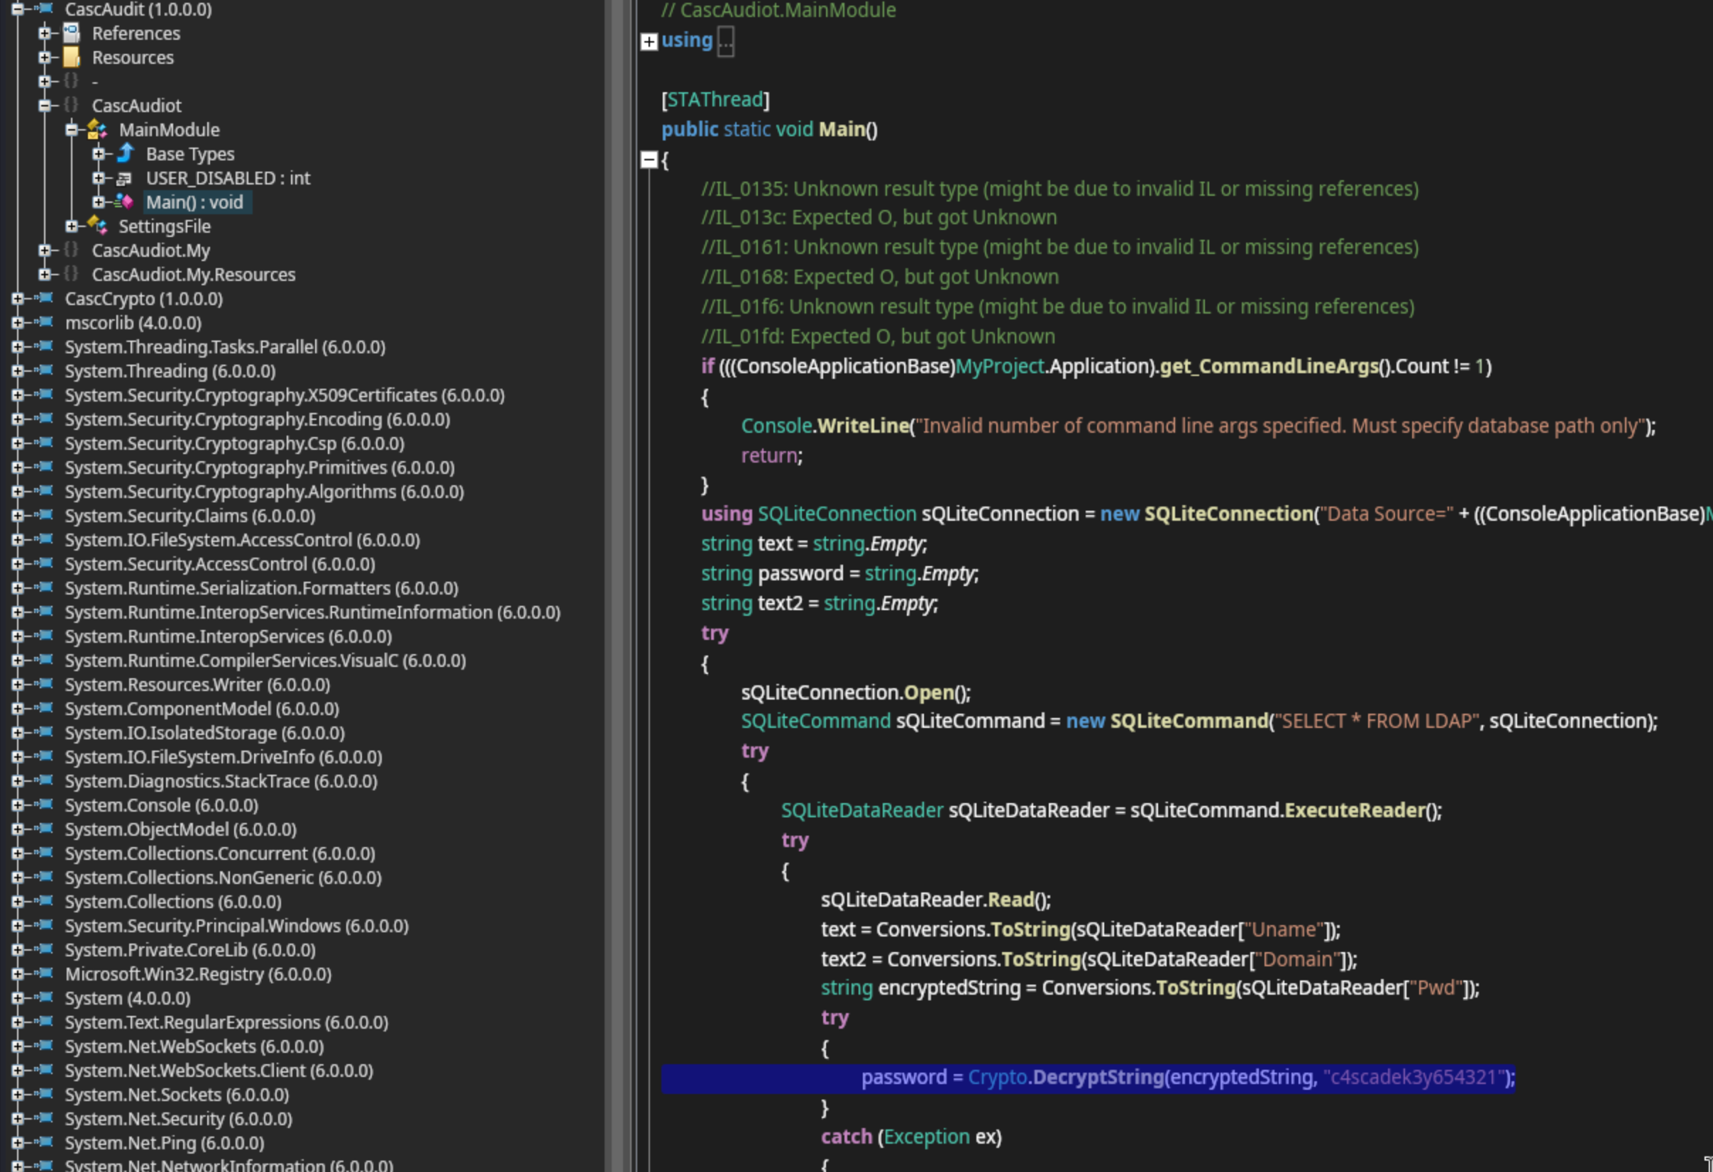Select CascAudiot.My.Resources namespace entry
This screenshot has height=1172, width=1713.
193,275
